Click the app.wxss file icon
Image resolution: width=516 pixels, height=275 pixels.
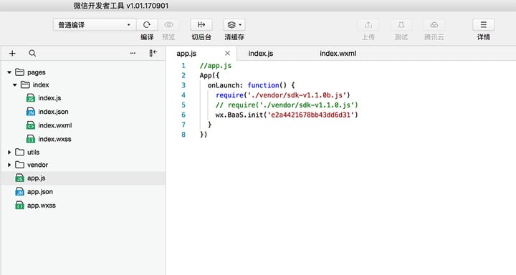20,206
